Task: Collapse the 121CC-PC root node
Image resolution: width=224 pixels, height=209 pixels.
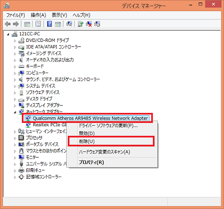Action: 8,34
